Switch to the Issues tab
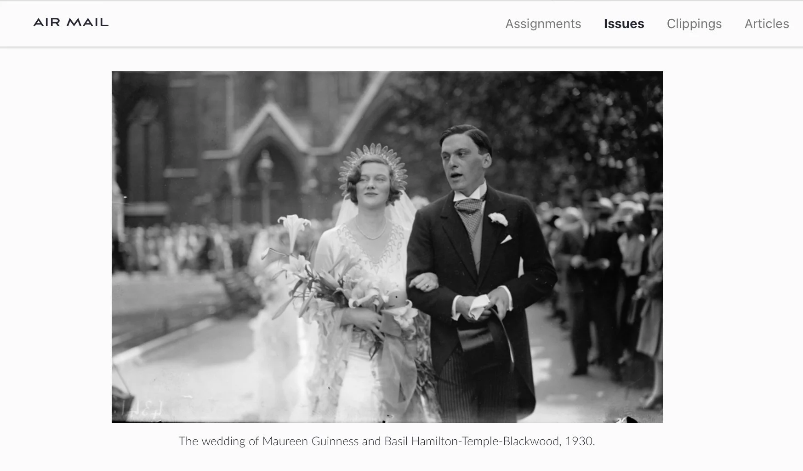The width and height of the screenshot is (803, 471). 624,24
